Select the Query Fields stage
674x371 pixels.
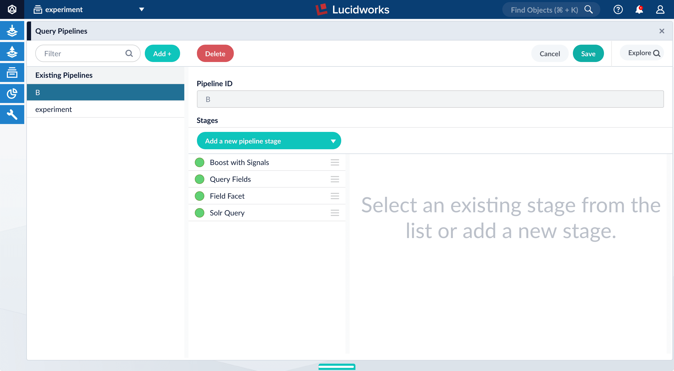(267, 179)
